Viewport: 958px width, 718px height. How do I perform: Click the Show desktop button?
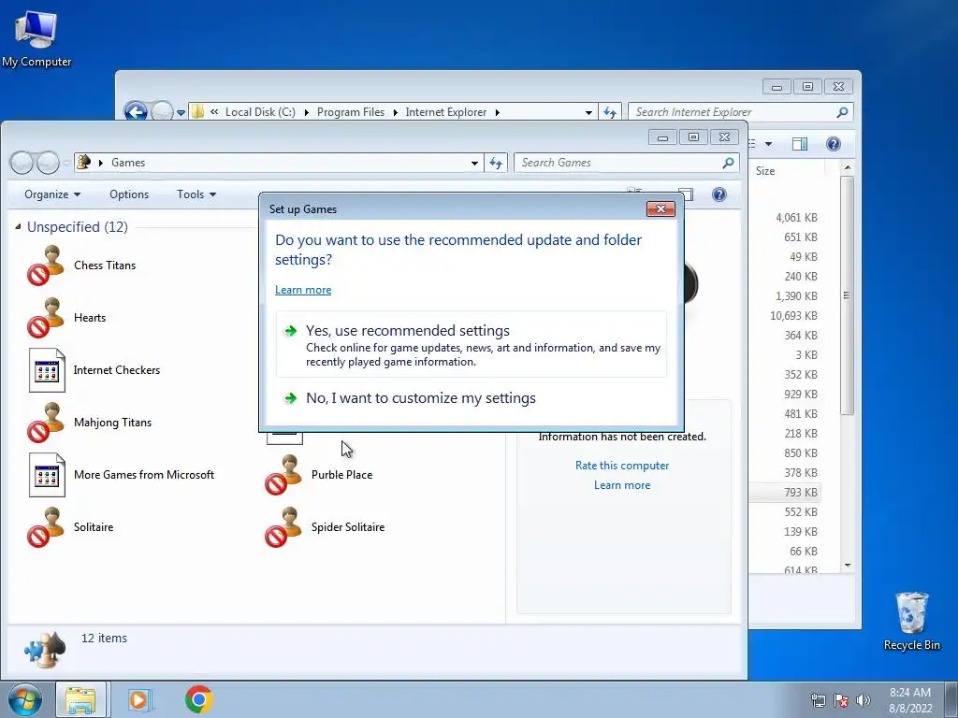951,699
